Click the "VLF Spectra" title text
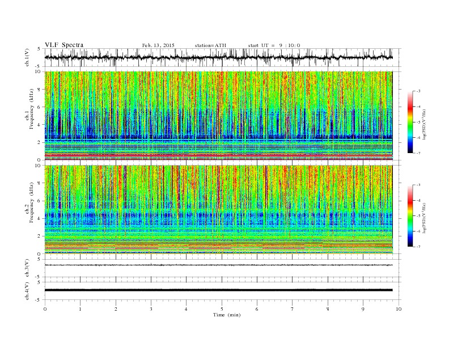The height and width of the screenshot is (347, 449). 64,45
